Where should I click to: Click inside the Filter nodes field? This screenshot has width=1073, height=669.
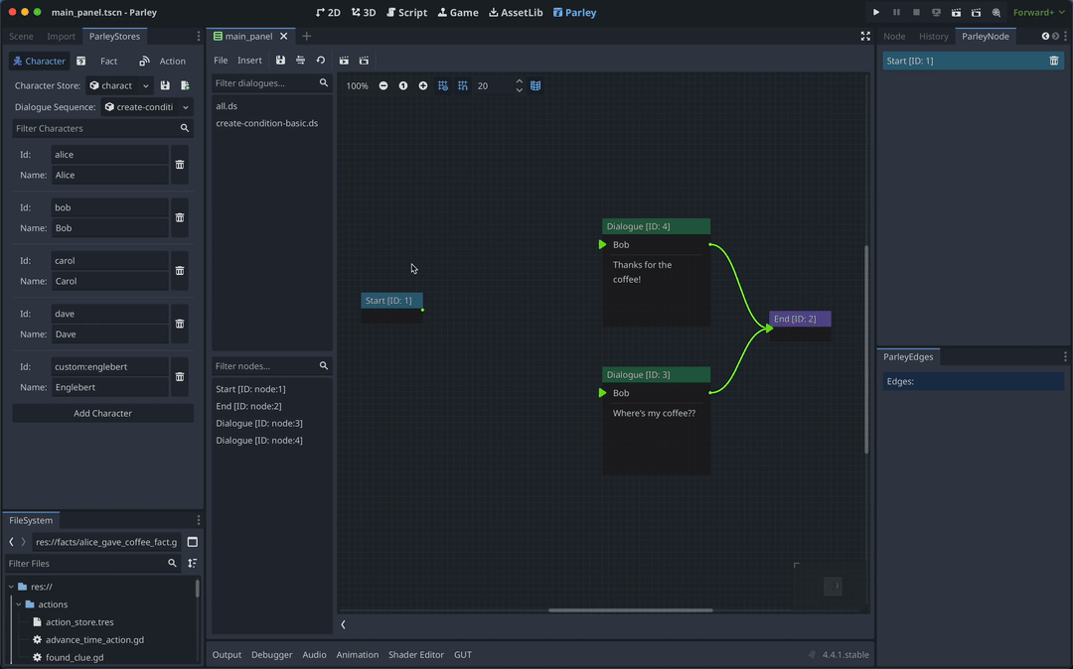click(x=263, y=365)
